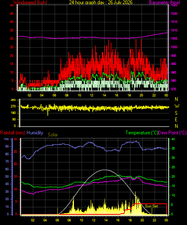Click the 180 wind direction axis value
The width and height of the screenshot is (187, 225).
[13, 113]
